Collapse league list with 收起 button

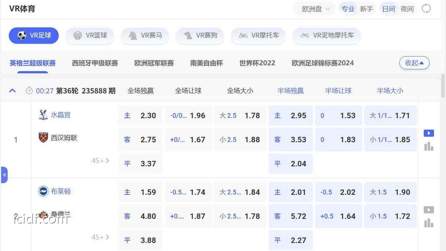tap(414, 63)
